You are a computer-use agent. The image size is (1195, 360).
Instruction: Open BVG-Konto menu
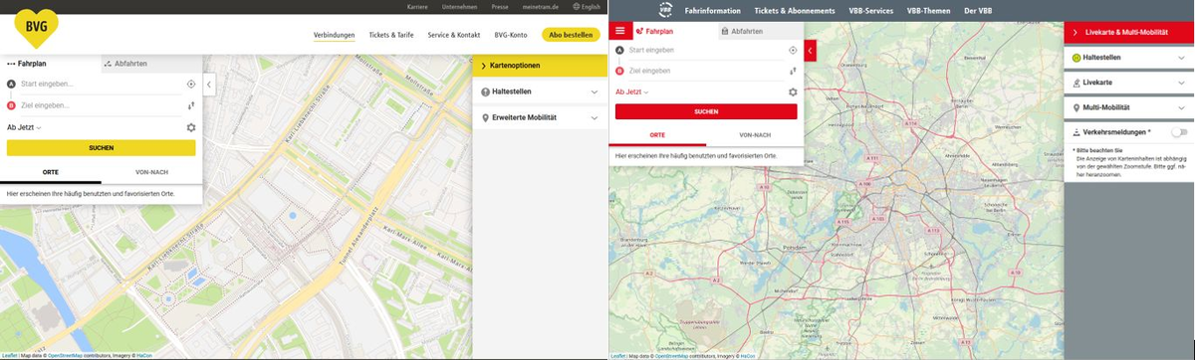[511, 35]
